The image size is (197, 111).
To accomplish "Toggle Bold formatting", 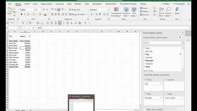I will (x=22, y=14).
